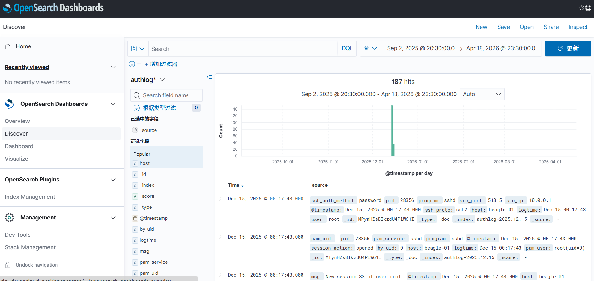Click the Home icon in sidebar
This screenshot has width=594, height=281.
tap(8, 46)
